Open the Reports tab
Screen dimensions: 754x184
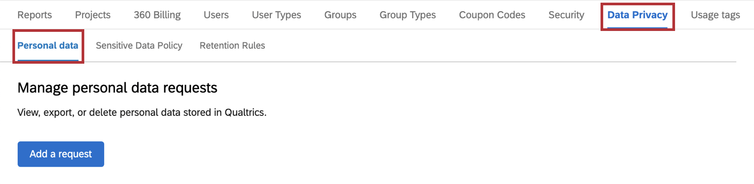tap(35, 15)
